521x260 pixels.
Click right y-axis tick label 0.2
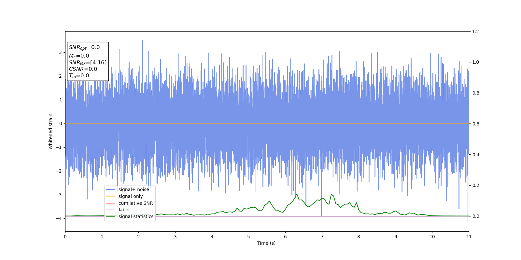click(x=475, y=185)
